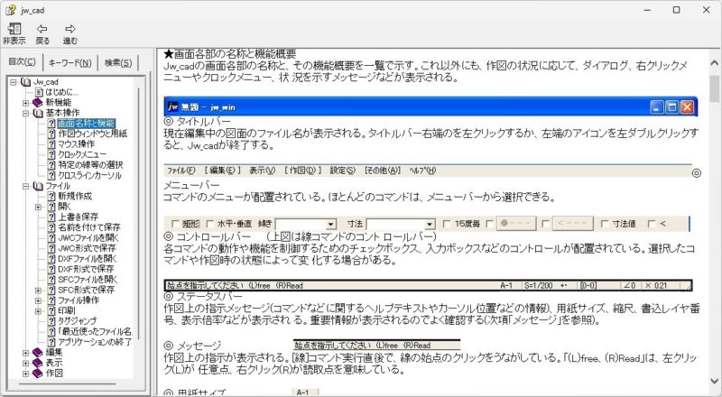This screenshot has height=397, width=722.
Task: Click the 基本操作 book icon
Action: (38, 113)
